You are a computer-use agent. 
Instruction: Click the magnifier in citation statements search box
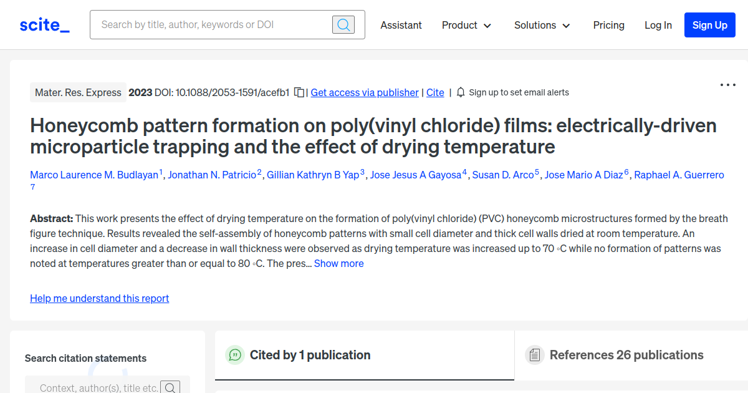[171, 387]
